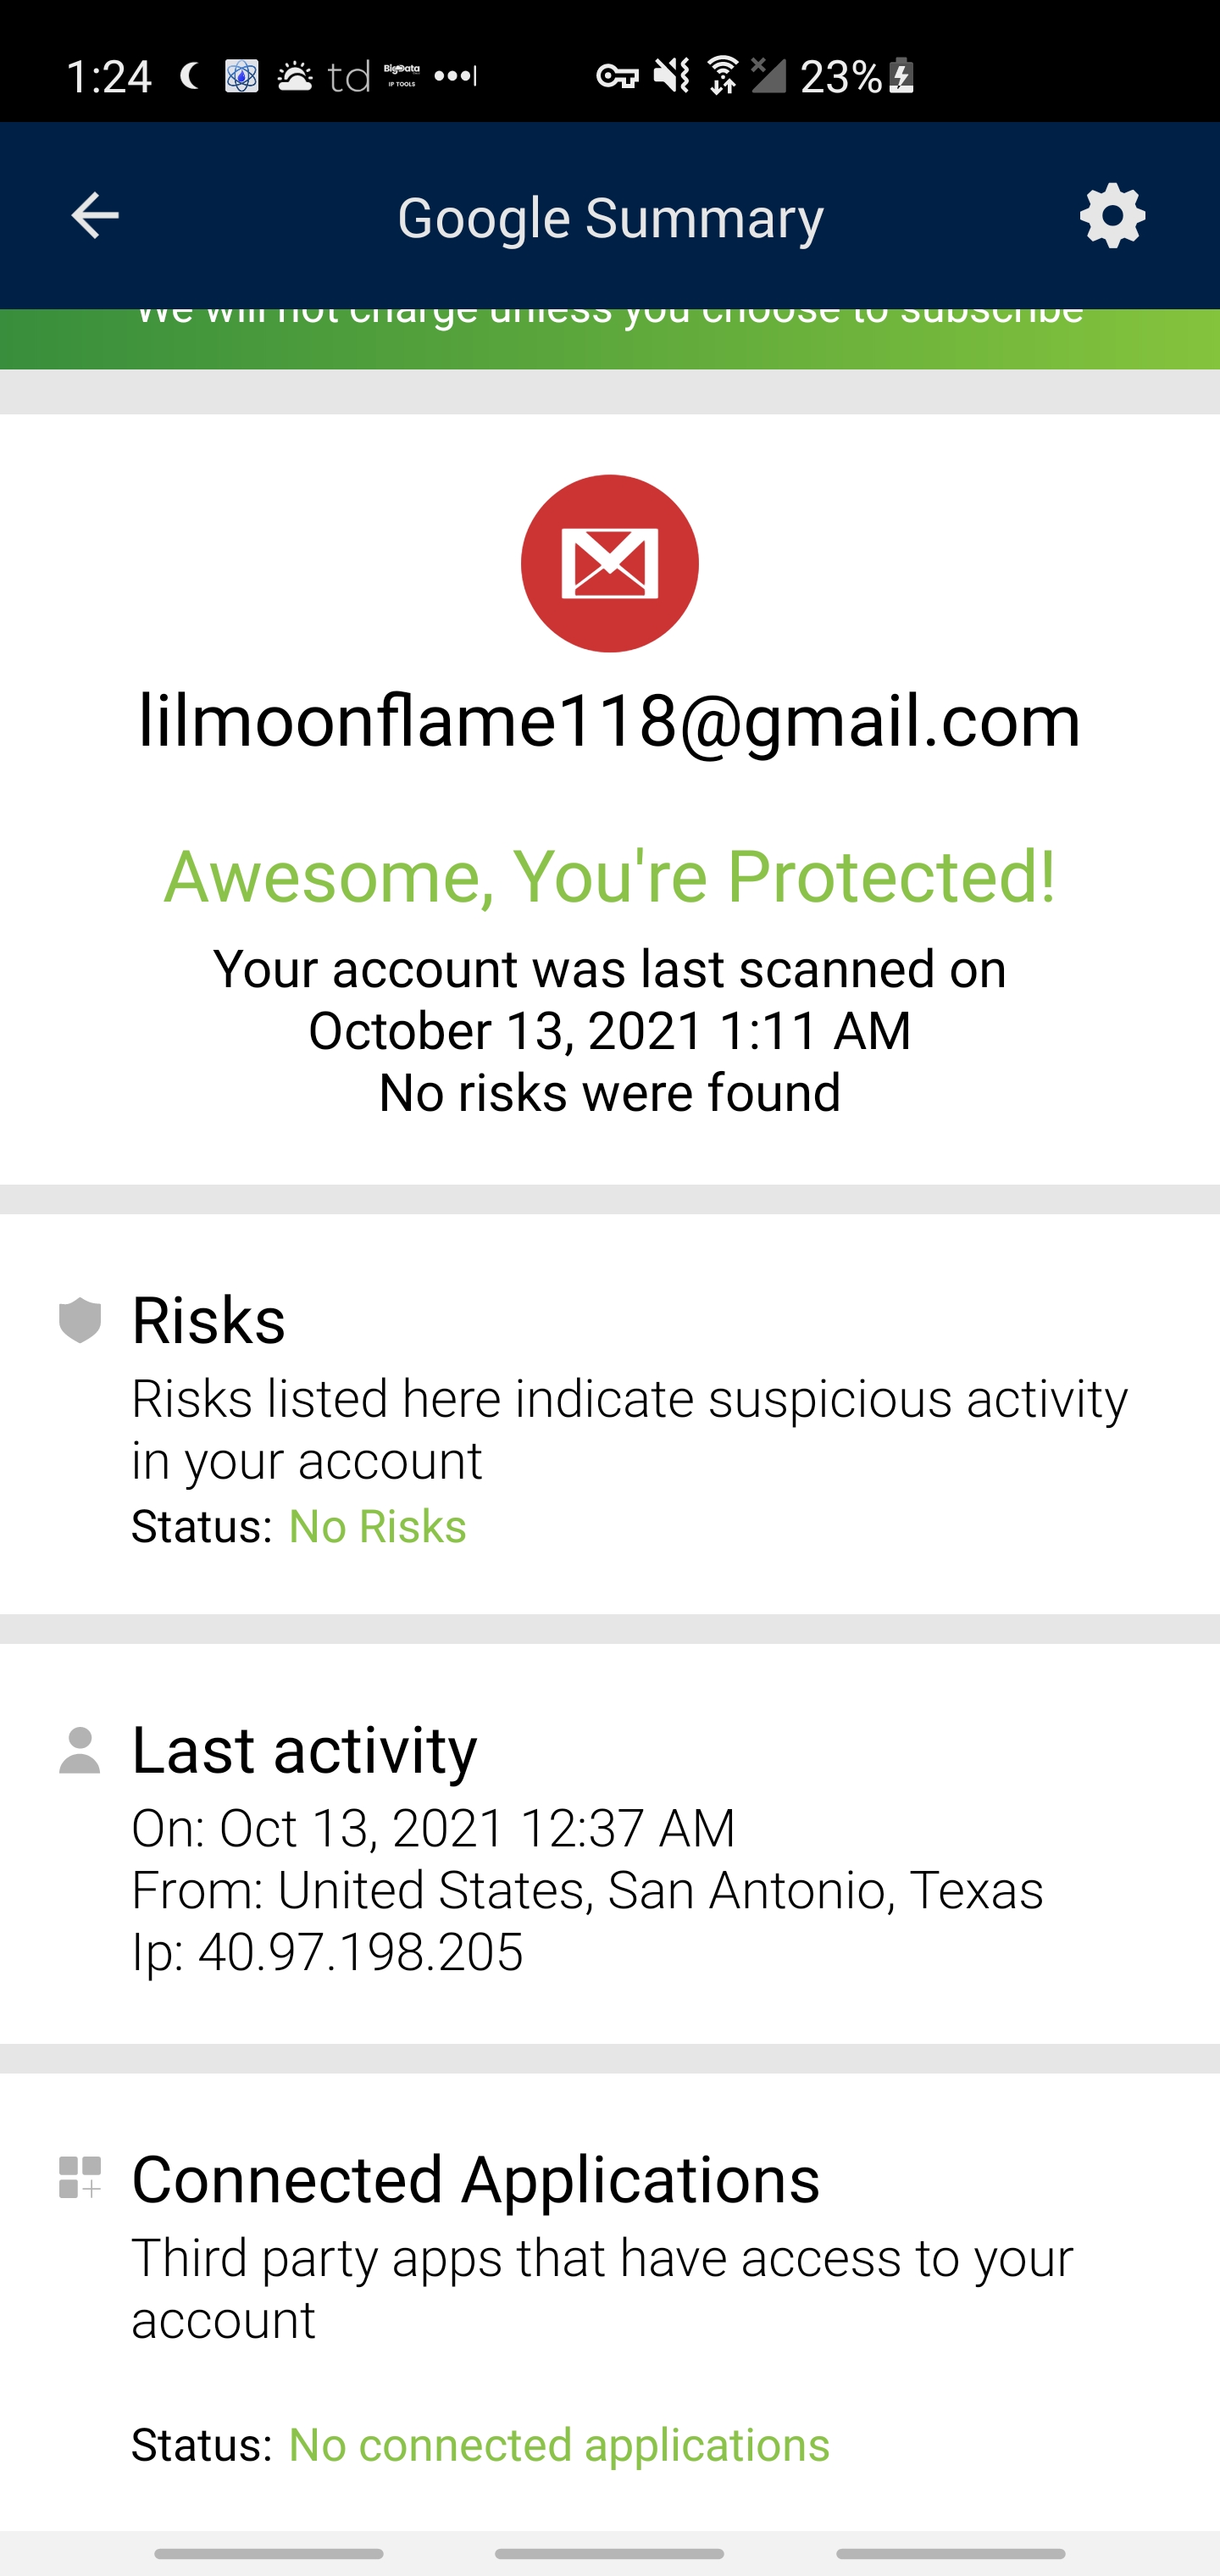Tap the Google Summary title

point(609,218)
